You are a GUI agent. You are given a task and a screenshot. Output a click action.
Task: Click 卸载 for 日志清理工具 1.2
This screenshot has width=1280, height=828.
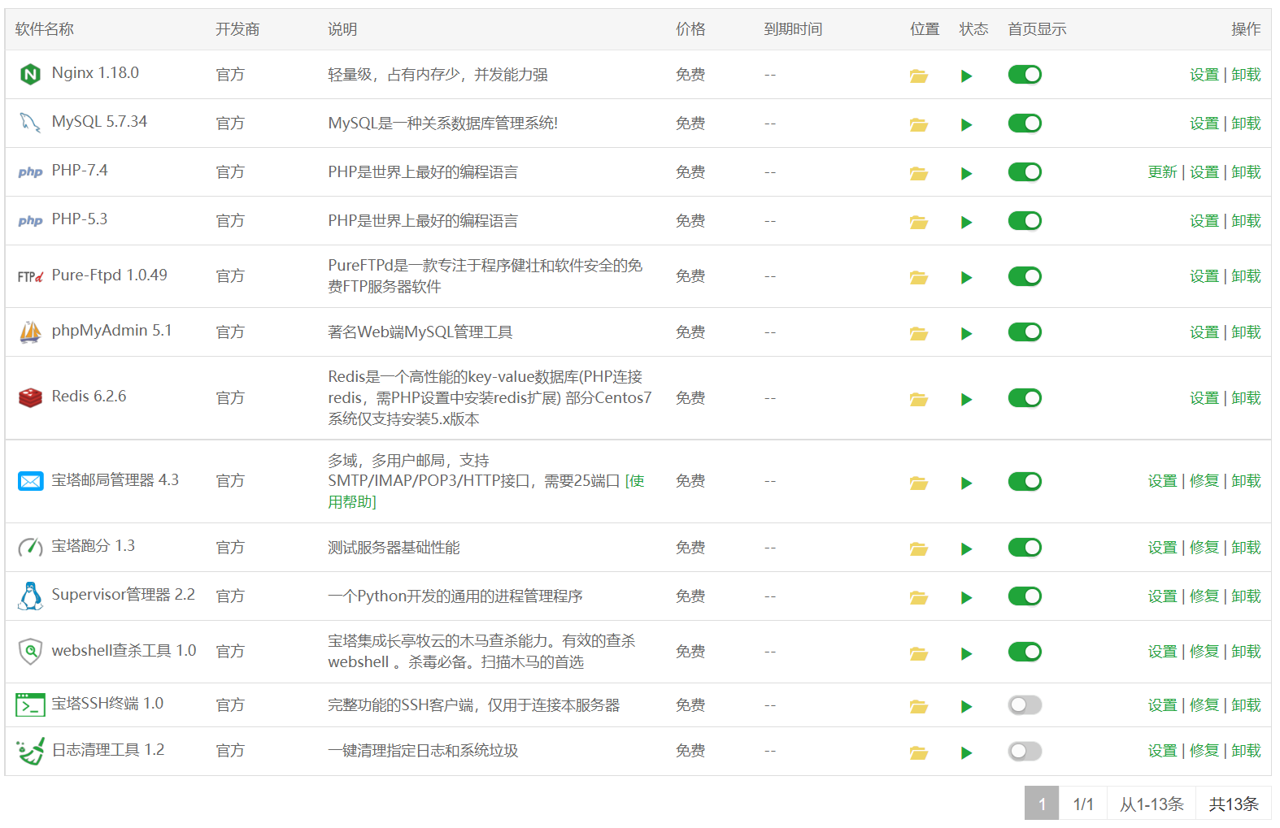1246,751
